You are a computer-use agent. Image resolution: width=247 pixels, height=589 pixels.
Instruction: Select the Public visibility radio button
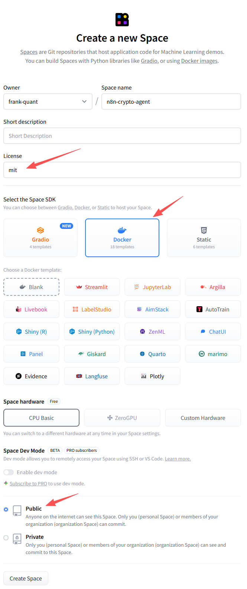(x=6, y=509)
